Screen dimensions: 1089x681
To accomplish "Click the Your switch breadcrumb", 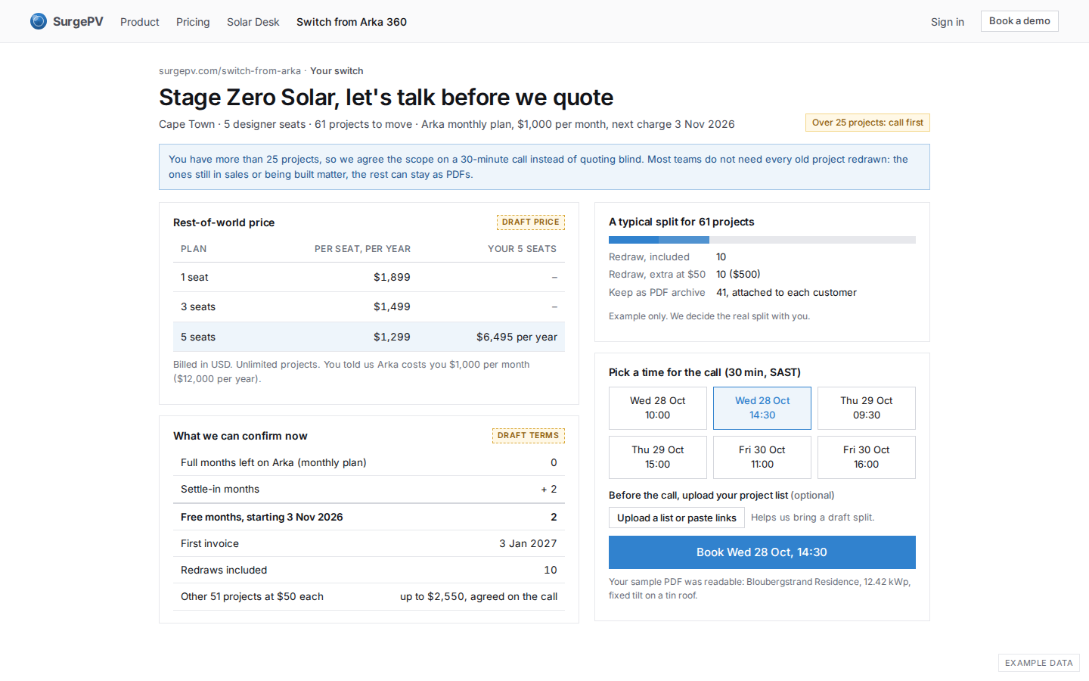I will [337, 71].
